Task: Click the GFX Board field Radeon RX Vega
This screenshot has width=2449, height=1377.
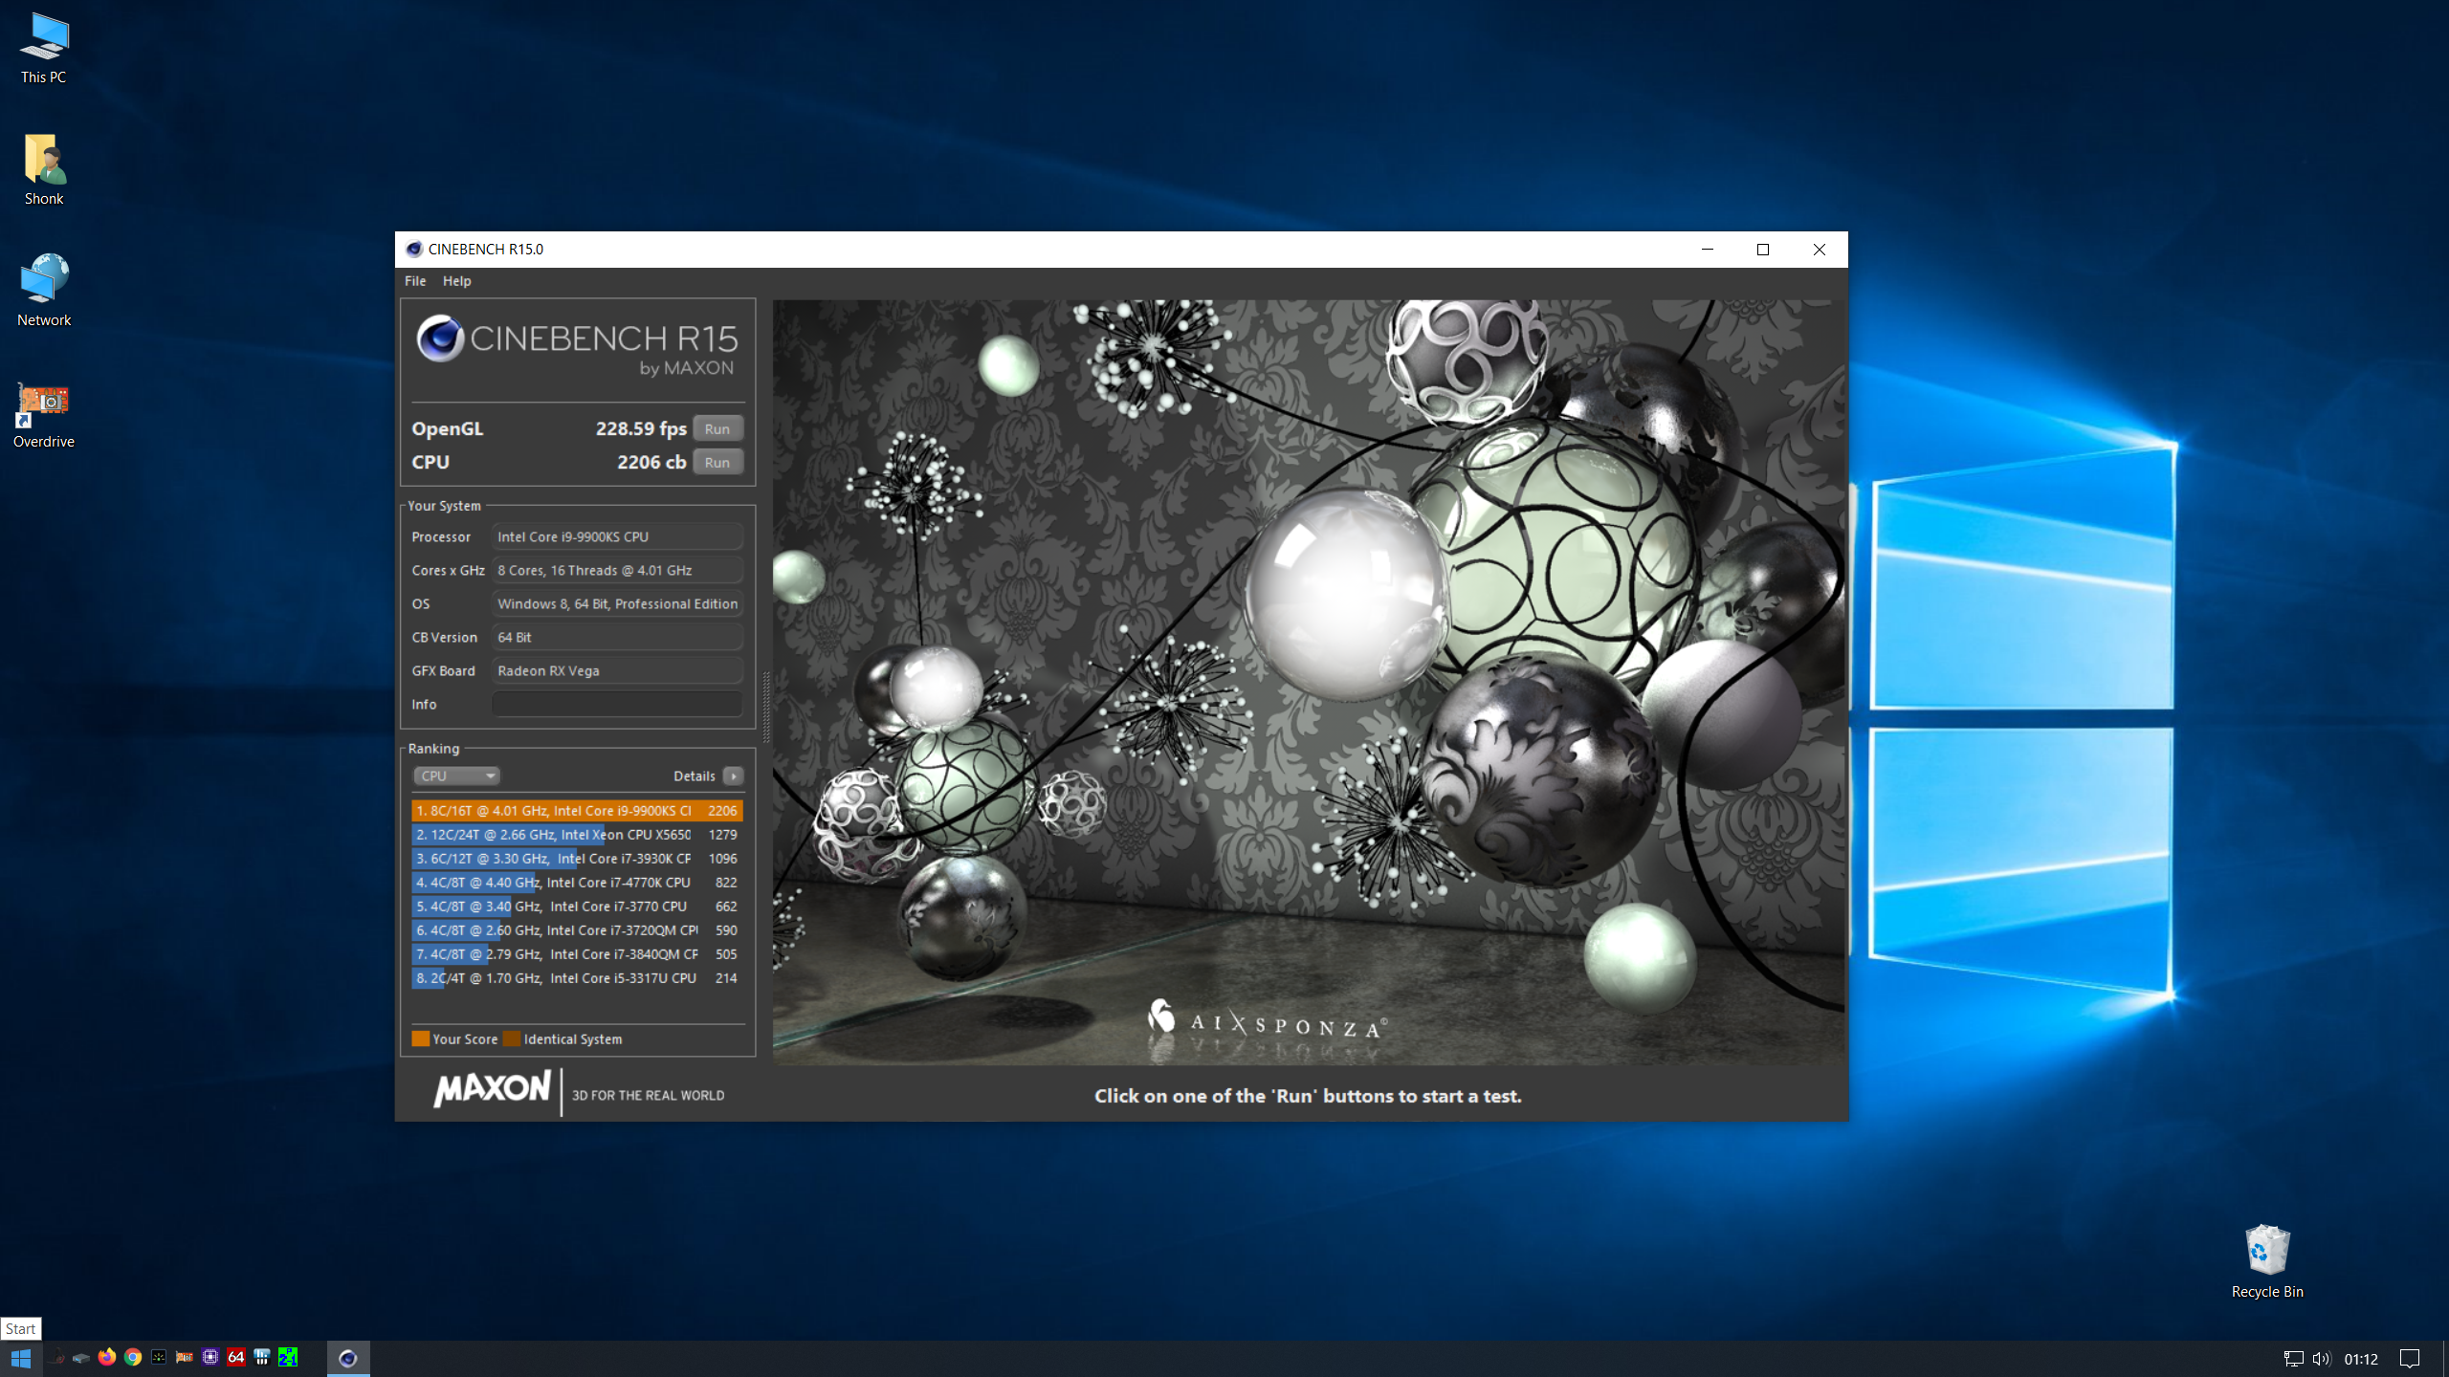Action: [617, 670]
